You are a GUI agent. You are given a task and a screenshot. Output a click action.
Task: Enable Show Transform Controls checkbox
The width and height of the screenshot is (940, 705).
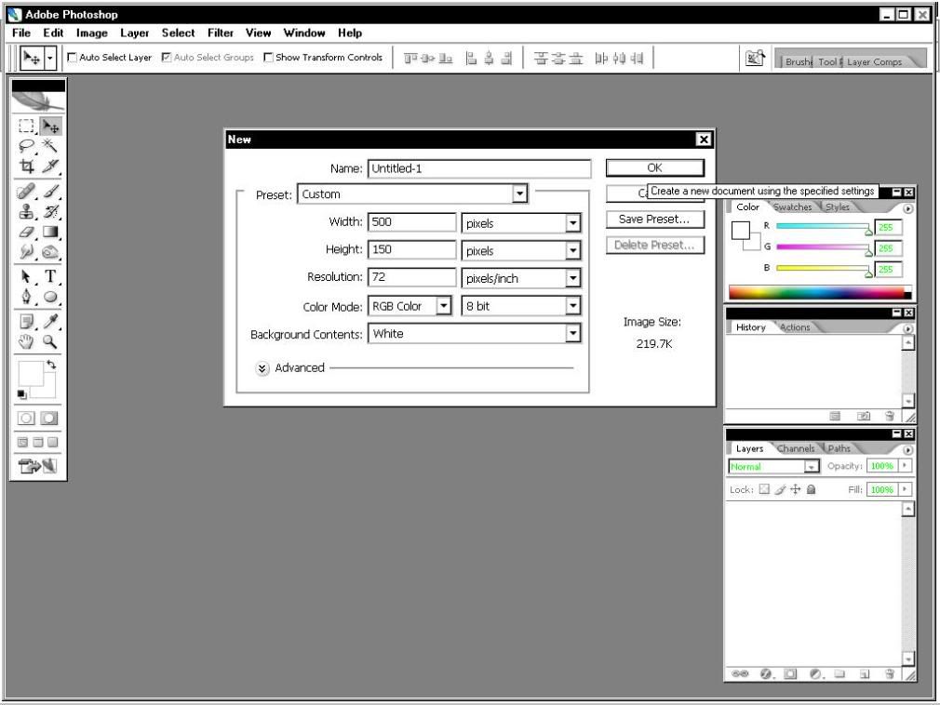[269, 58]
